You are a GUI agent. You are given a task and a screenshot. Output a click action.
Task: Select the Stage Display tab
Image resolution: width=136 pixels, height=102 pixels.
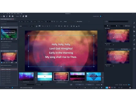[111, 49]
